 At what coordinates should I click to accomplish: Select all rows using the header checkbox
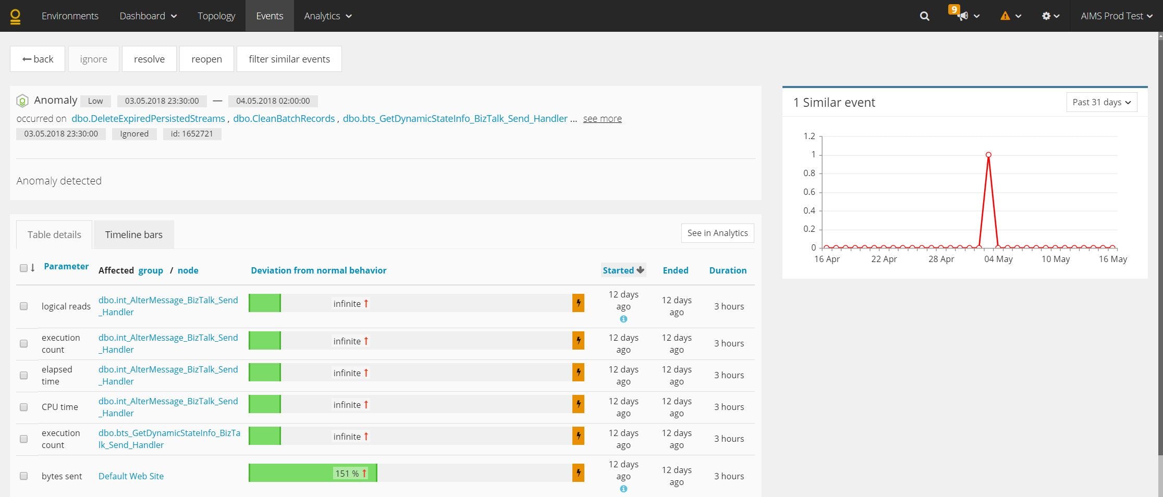[x=23, y=267]
